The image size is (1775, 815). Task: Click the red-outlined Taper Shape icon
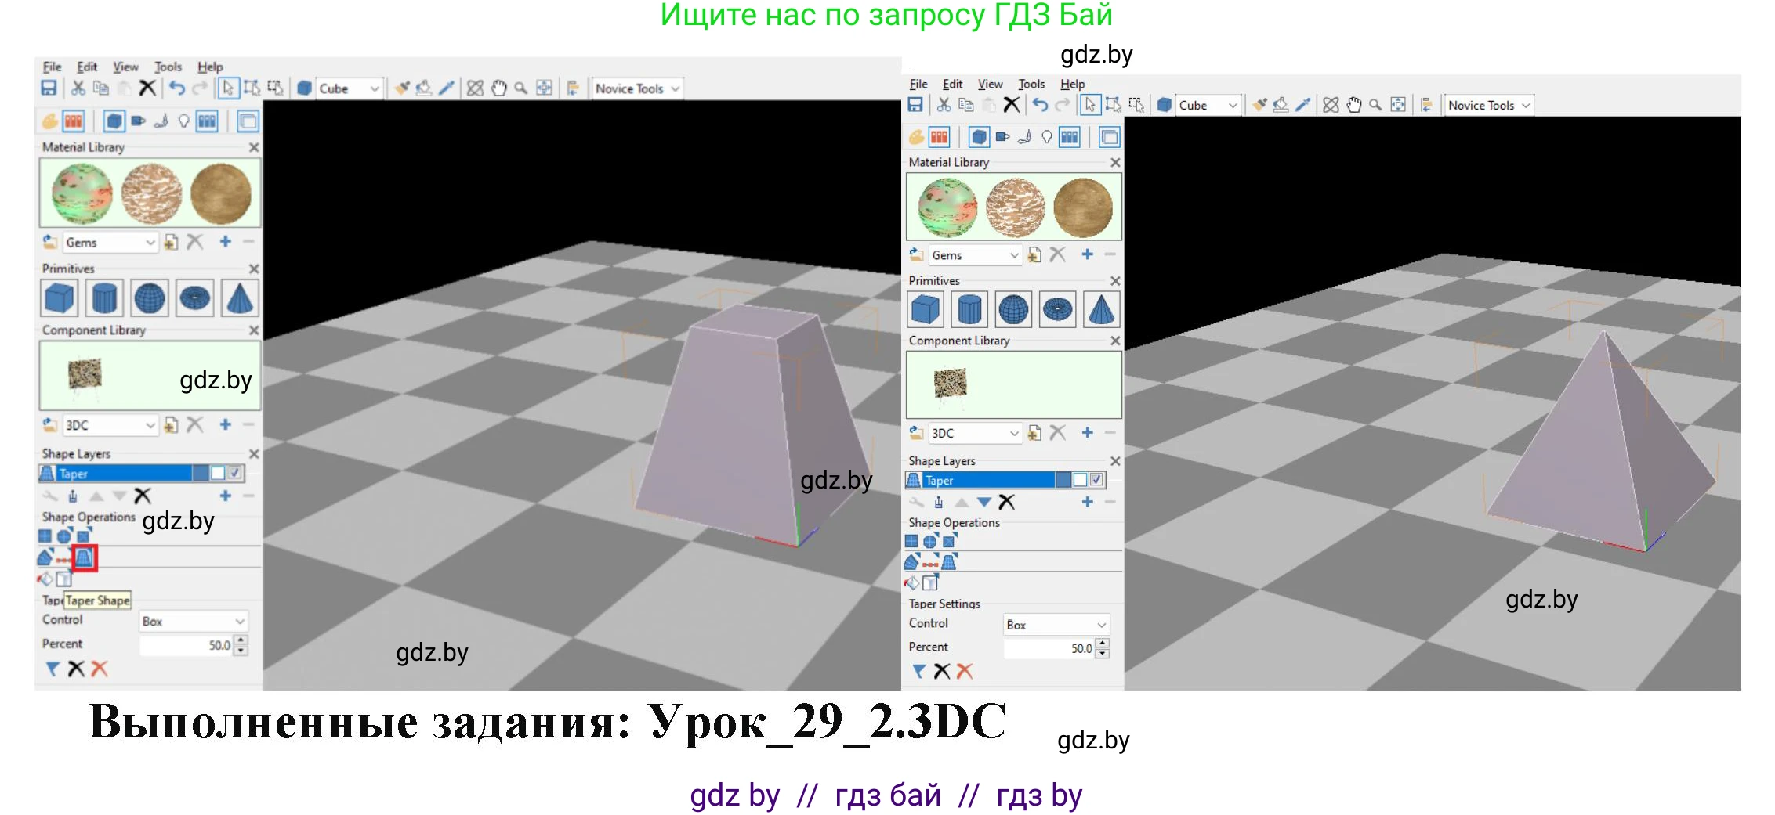click(x=84, y=557)
